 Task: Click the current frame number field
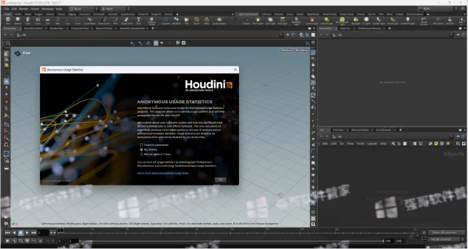[43, 233]
